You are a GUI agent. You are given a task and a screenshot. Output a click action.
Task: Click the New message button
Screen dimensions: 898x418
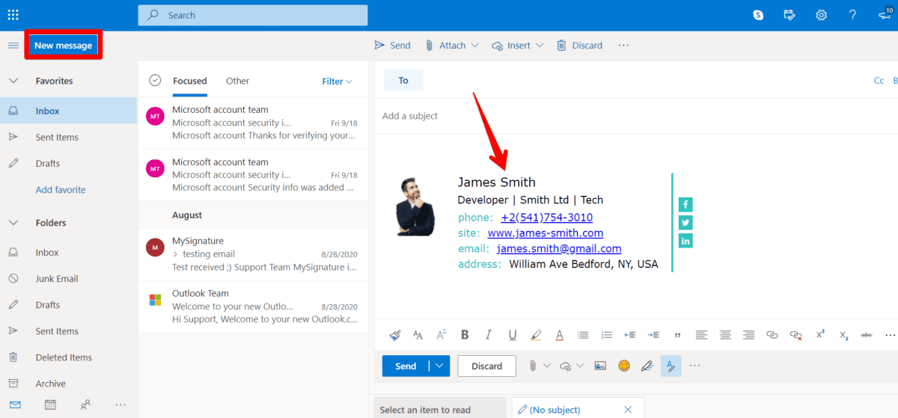[64, 46]
